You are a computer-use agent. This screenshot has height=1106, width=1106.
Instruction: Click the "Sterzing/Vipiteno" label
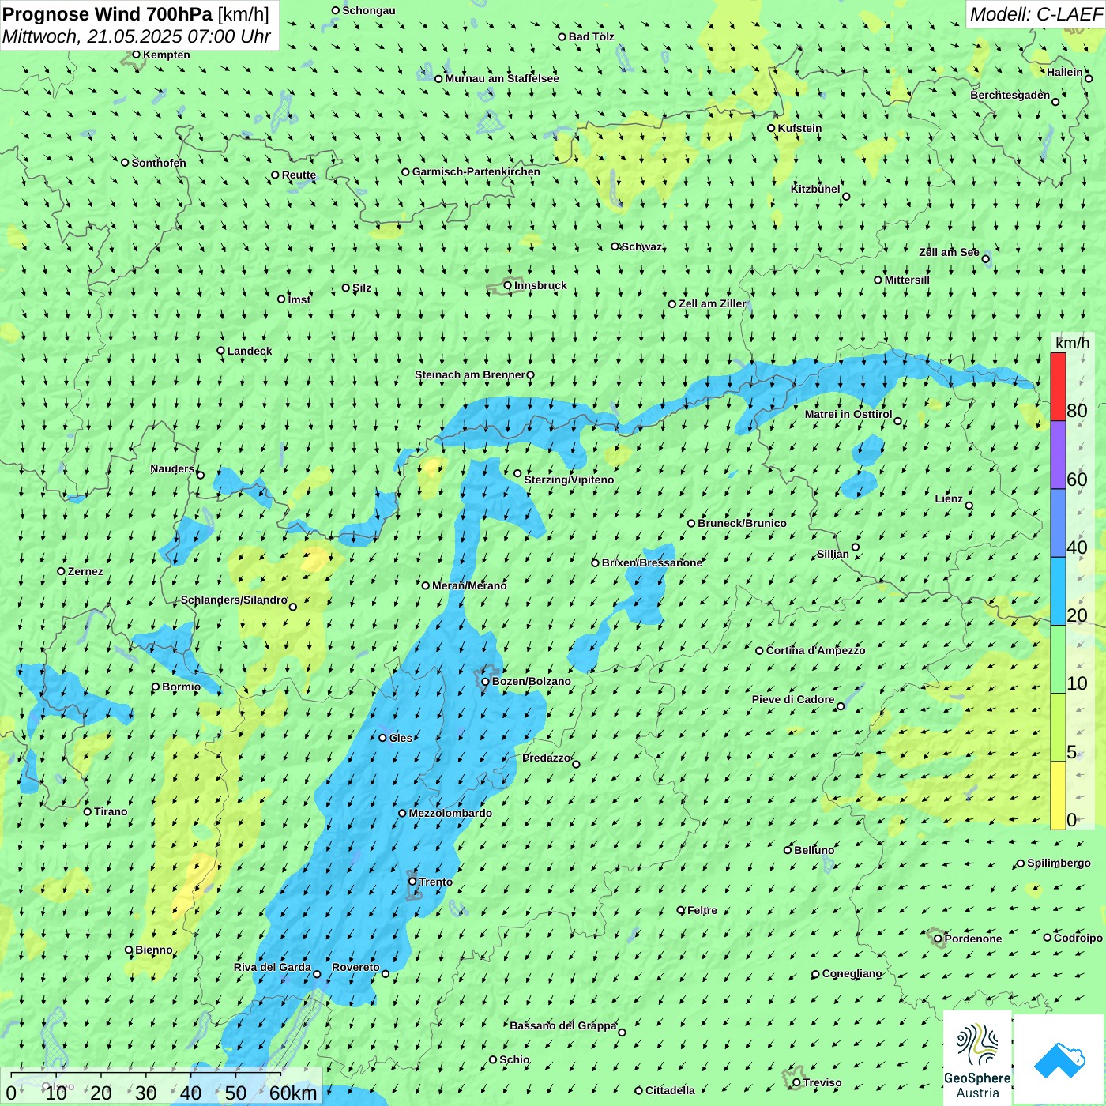coord(569,480)
